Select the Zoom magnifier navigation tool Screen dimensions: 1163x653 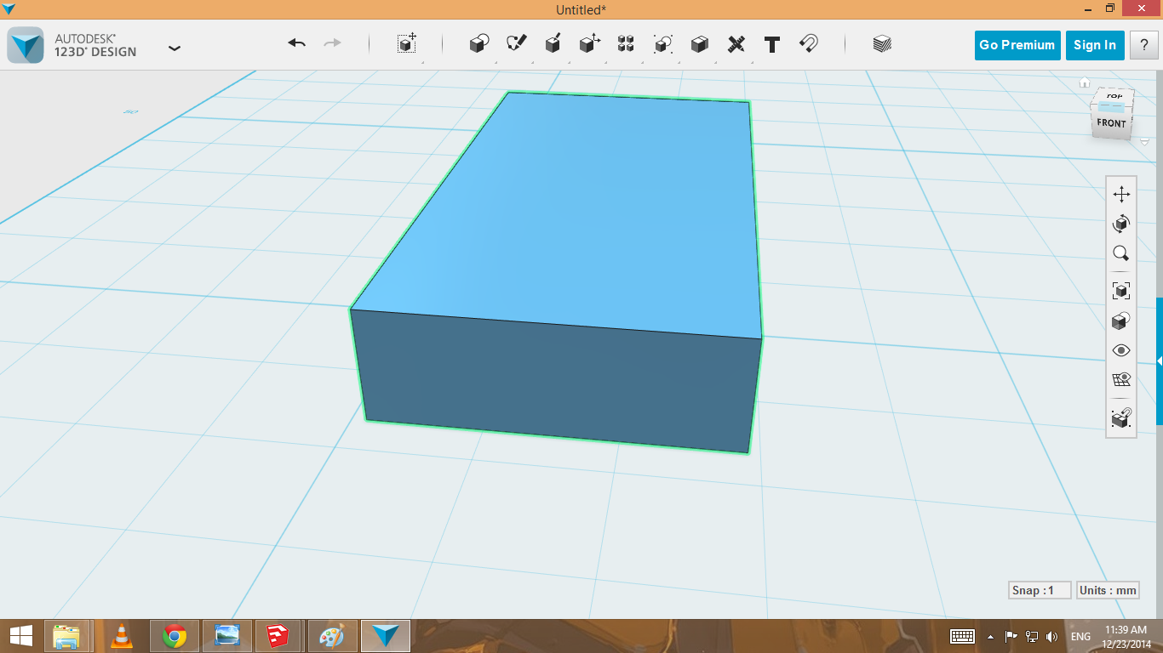point(1121,253)
